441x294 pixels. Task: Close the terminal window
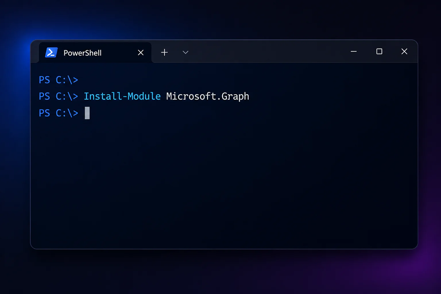[x=404, y=51]
